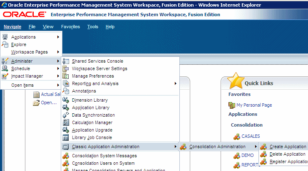308x171 pixels.
Task: Open the View menu
Action: pyautogui.click(x=48, y=27)
